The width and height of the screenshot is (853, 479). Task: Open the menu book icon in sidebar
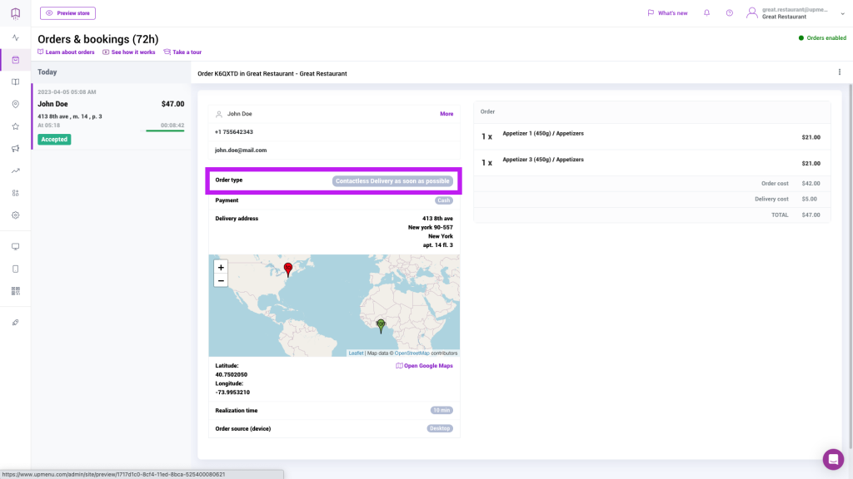point(15,81)
